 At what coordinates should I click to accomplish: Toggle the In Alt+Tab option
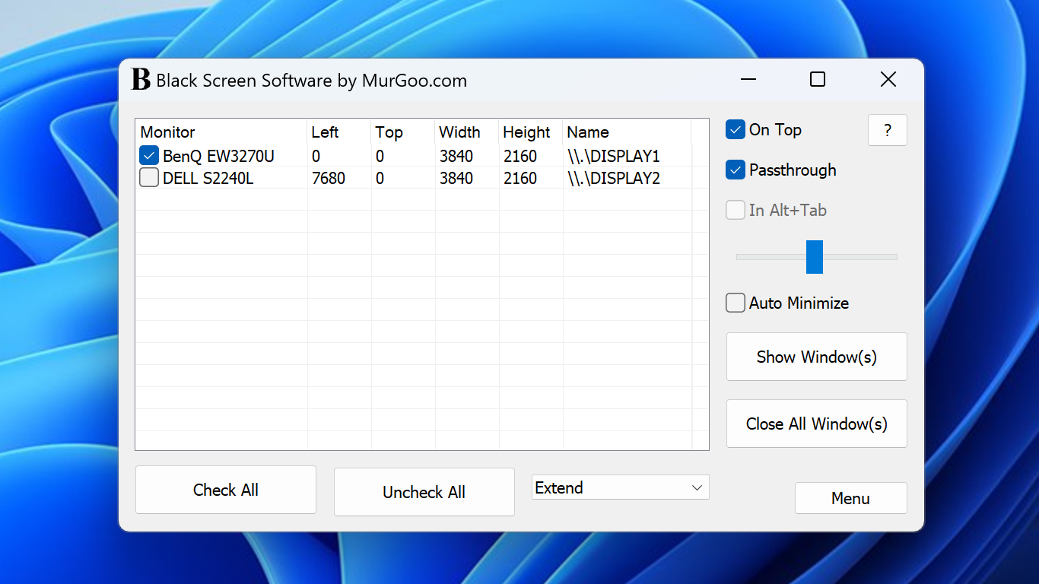click(735, 210)
